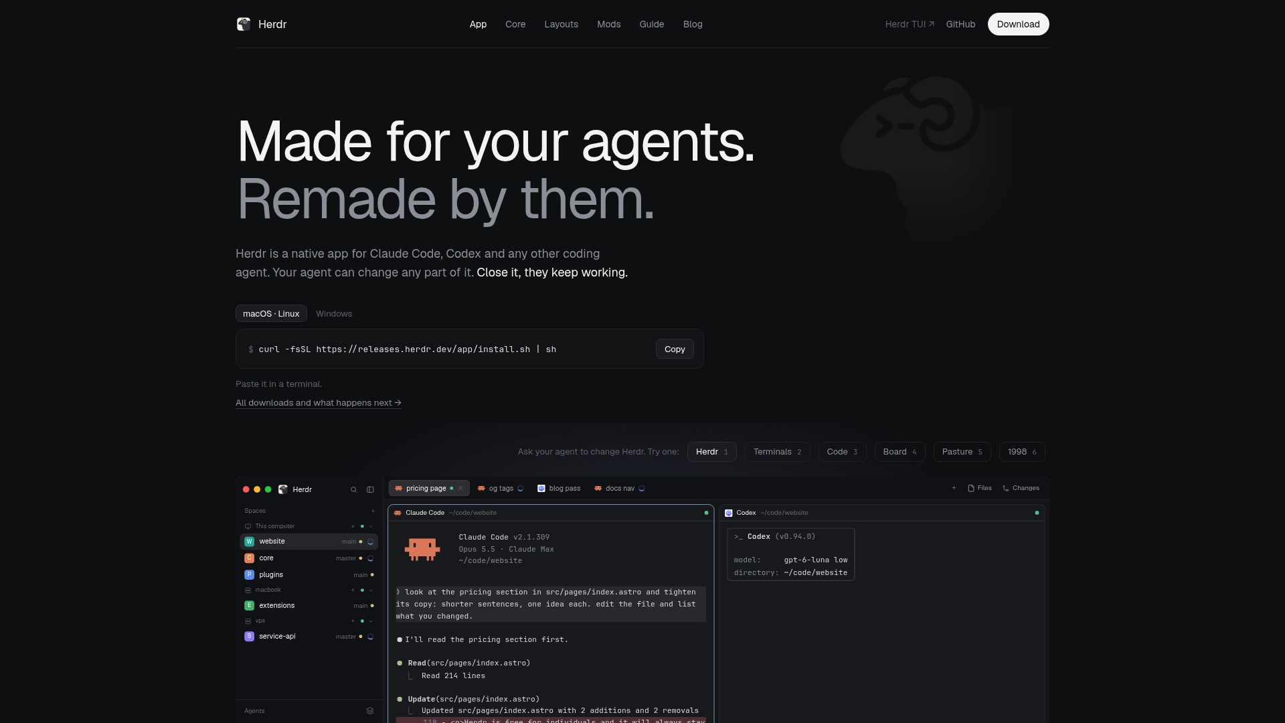Choose the Pasture 5 preset

[x=962, y=452]
